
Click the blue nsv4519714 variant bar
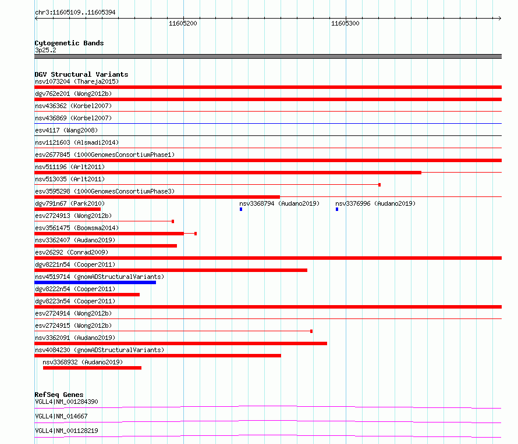pyautogui.click(x=95, y=282)
